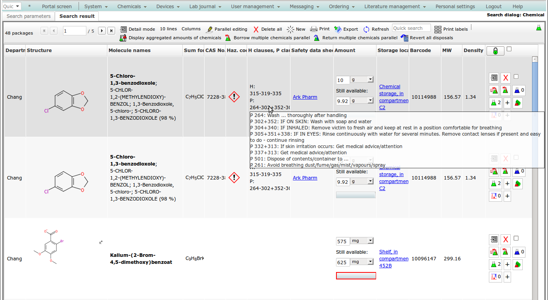Open Ark Pharm safety data sheet link
Screen dimensions: 548x300
305,97
